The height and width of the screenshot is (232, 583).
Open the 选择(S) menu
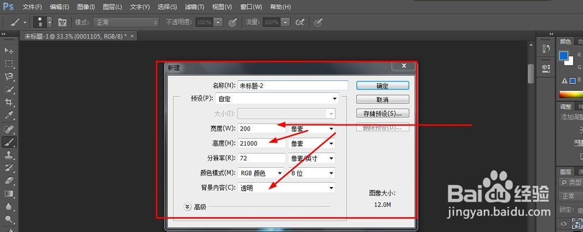167,6
